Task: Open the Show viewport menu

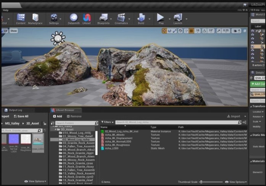Action: [x=14, y=31]
